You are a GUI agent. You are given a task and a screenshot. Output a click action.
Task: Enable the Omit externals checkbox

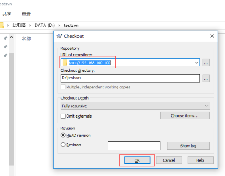pos(63,116)
